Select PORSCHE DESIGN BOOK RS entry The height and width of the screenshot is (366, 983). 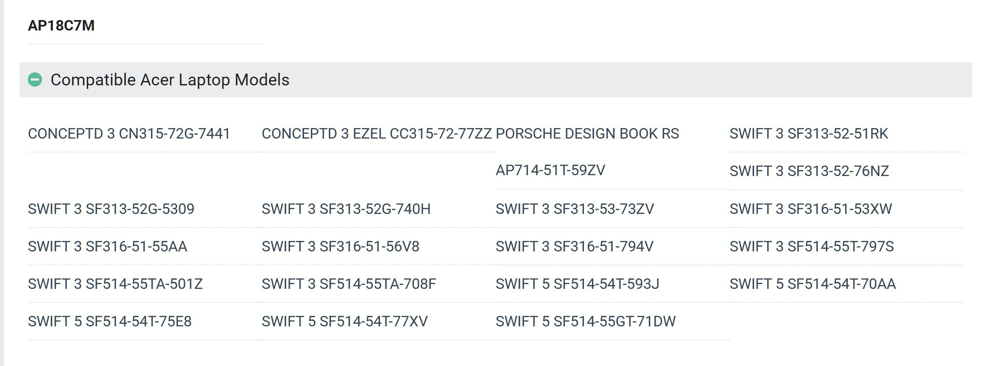pos(587,134)
